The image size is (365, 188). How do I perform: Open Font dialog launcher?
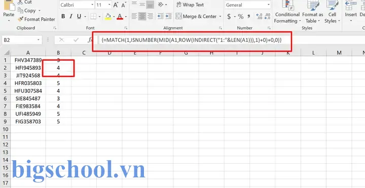point(126,28)
